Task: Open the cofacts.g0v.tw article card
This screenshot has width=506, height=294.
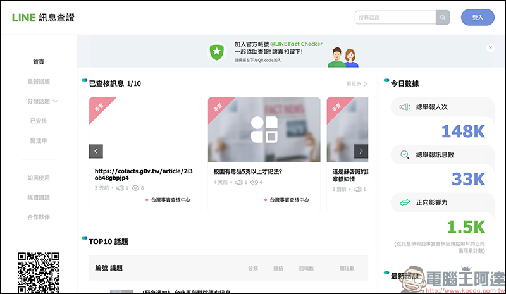Action: [145, 174]
